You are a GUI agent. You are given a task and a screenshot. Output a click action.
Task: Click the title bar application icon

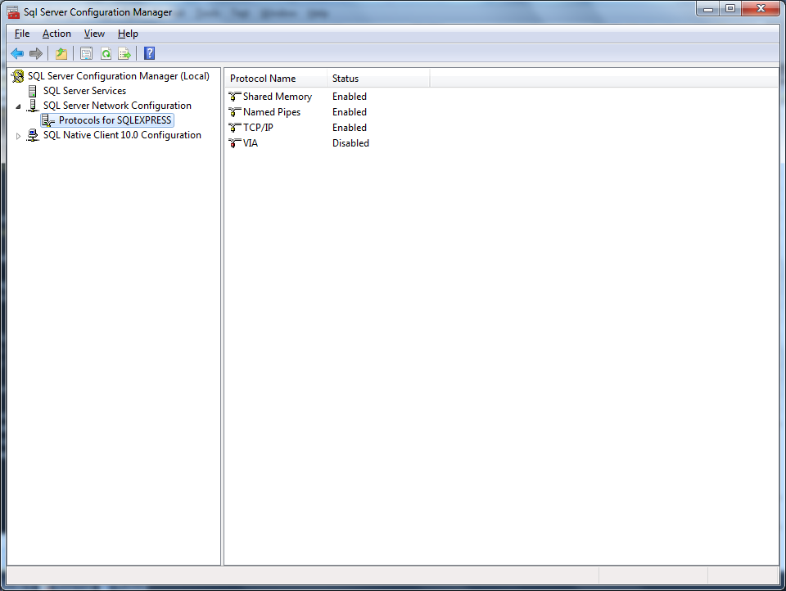[14, 12]
